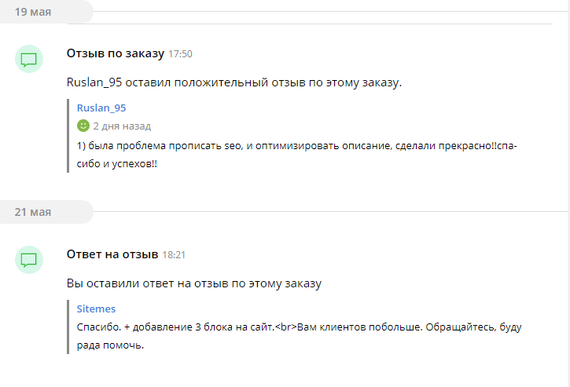Viewport: 570px width, 387px height.
Task: Click the "2 дня назад" review age text
Action: coord(122,126)
